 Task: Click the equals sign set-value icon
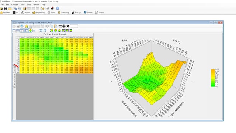(60, 26)
